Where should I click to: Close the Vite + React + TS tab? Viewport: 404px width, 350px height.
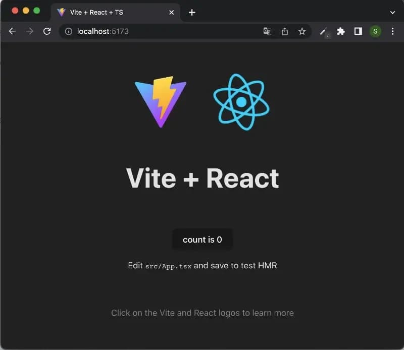tap(171, 12)
